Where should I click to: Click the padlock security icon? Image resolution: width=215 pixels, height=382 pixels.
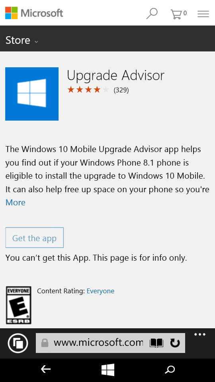click(x=45, y=343)
